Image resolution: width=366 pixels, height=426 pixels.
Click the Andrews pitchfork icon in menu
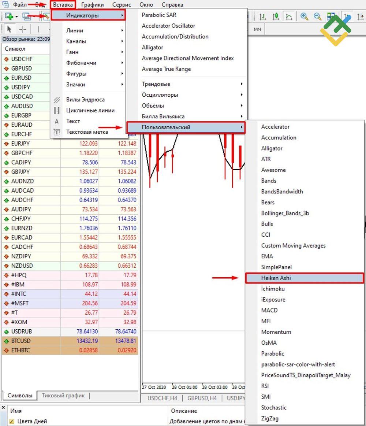[57, 100]
